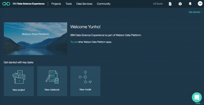Open the Data Services menu
204x105 pixels.
tap(84, 4)
